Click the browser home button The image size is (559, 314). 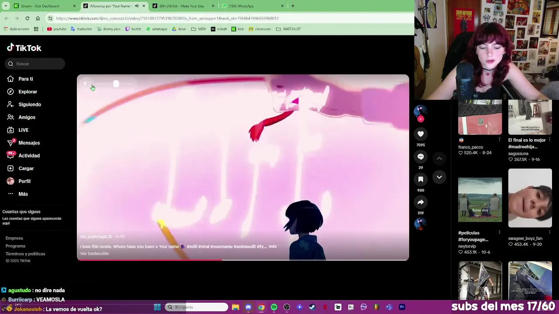[38, 18]
